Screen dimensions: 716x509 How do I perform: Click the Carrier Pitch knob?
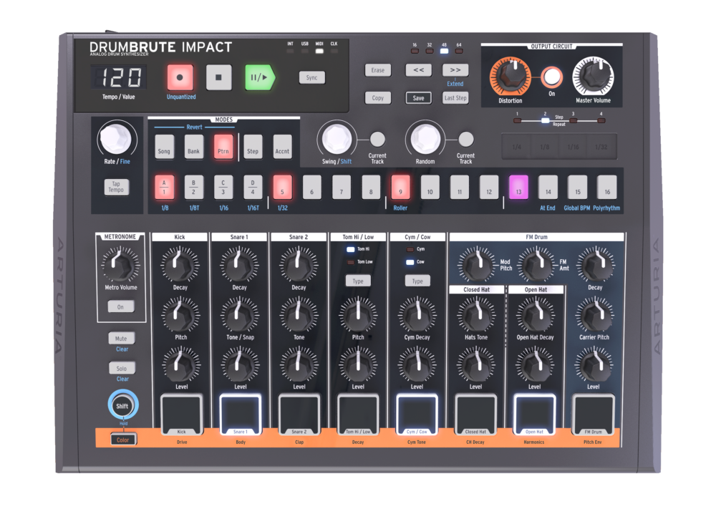(594, 314)
